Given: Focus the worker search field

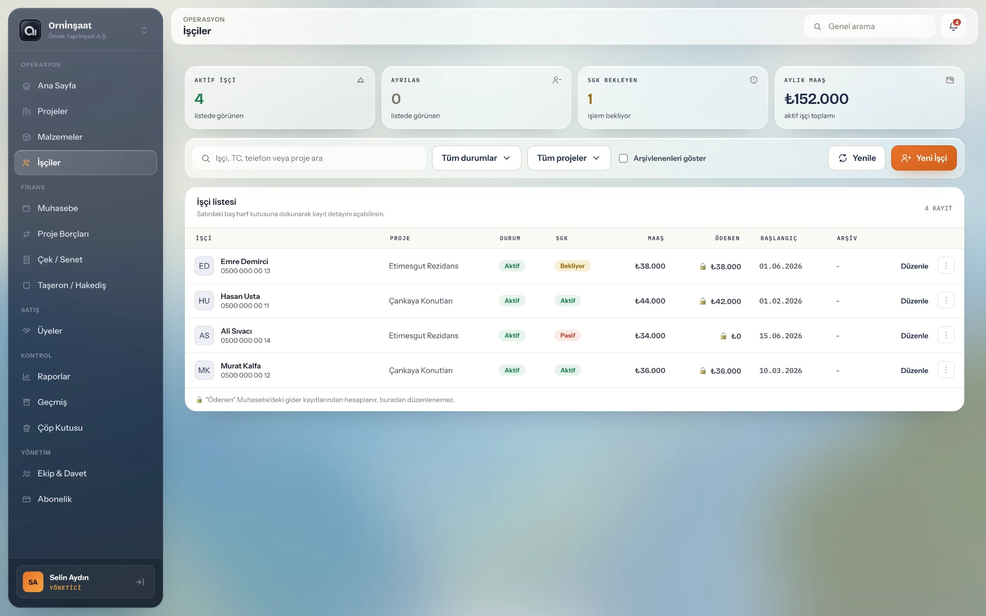Looking at the screenshot, I should click(309, 158).
